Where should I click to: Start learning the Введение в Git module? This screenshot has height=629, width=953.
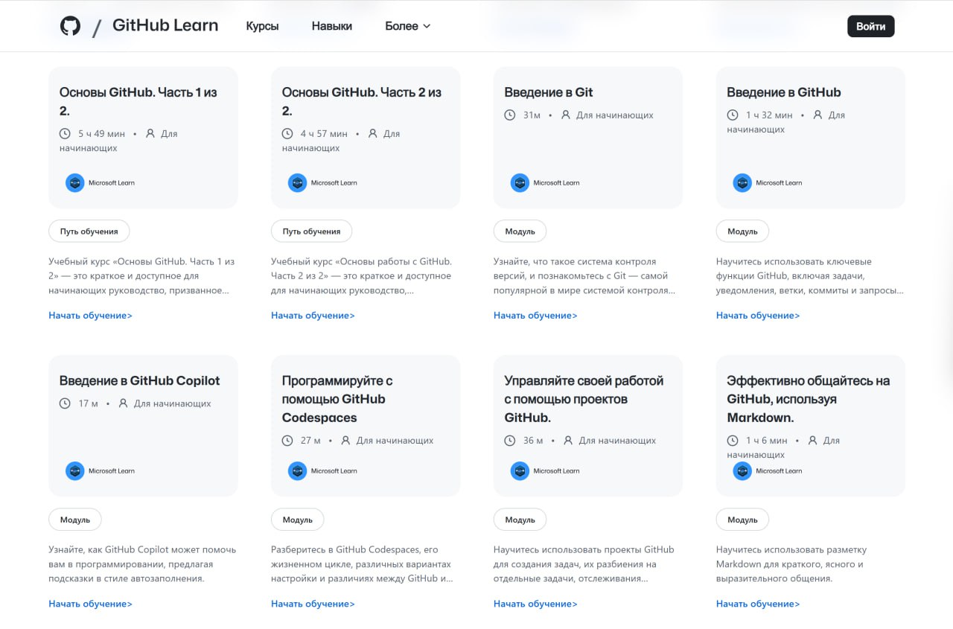click(x=536, y=316)
